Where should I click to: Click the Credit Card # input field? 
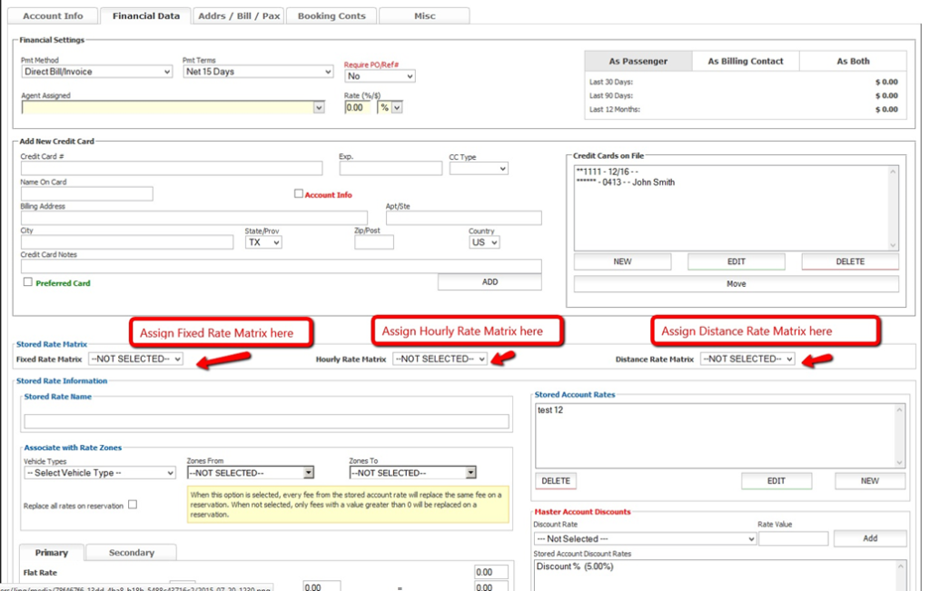click(171, 169)
